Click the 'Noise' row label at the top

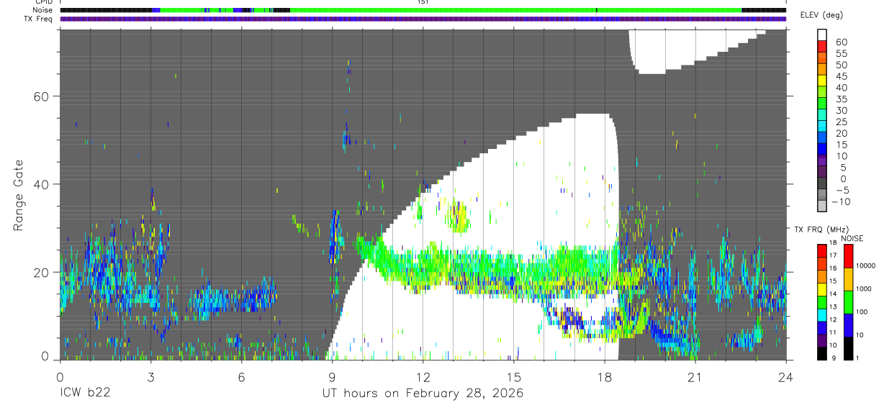coord(42,10)
